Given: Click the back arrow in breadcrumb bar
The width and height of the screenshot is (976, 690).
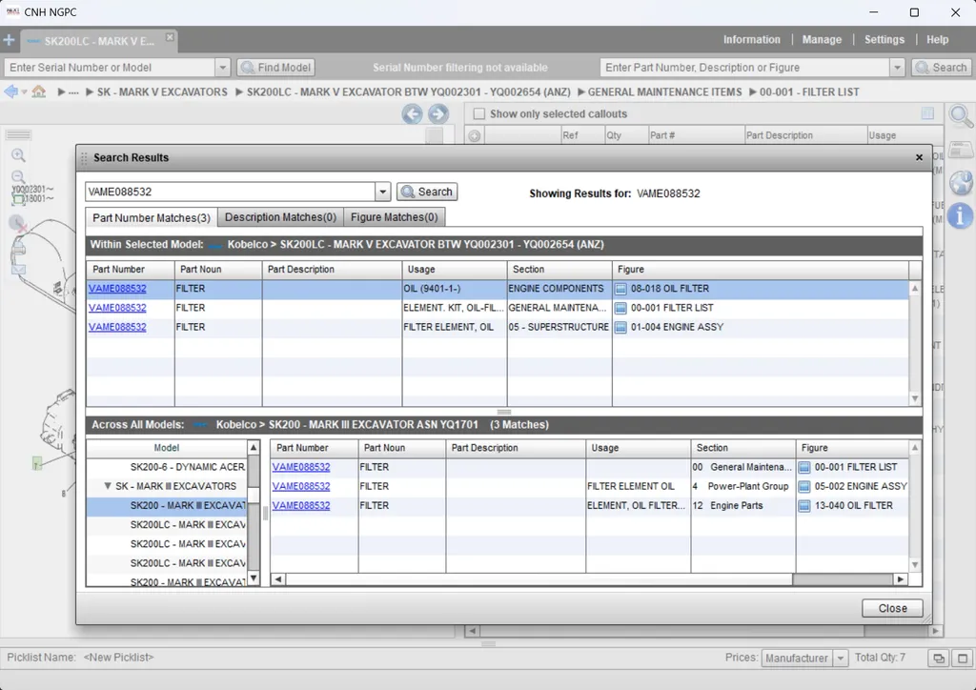Looking at the screenshot, I should (x=10, y=92).
